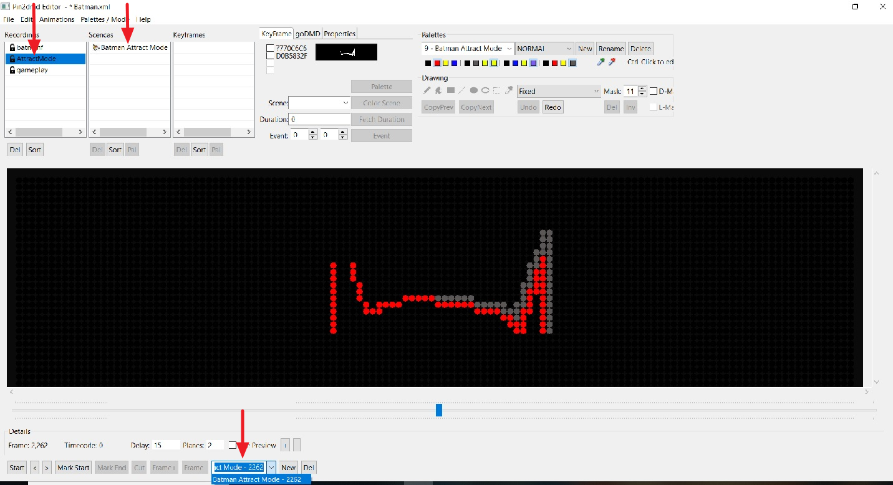Screen dimensions: 893x485
Task: Choose Batman Attract Mode - 2262 from list
Action: click(261, 479)
